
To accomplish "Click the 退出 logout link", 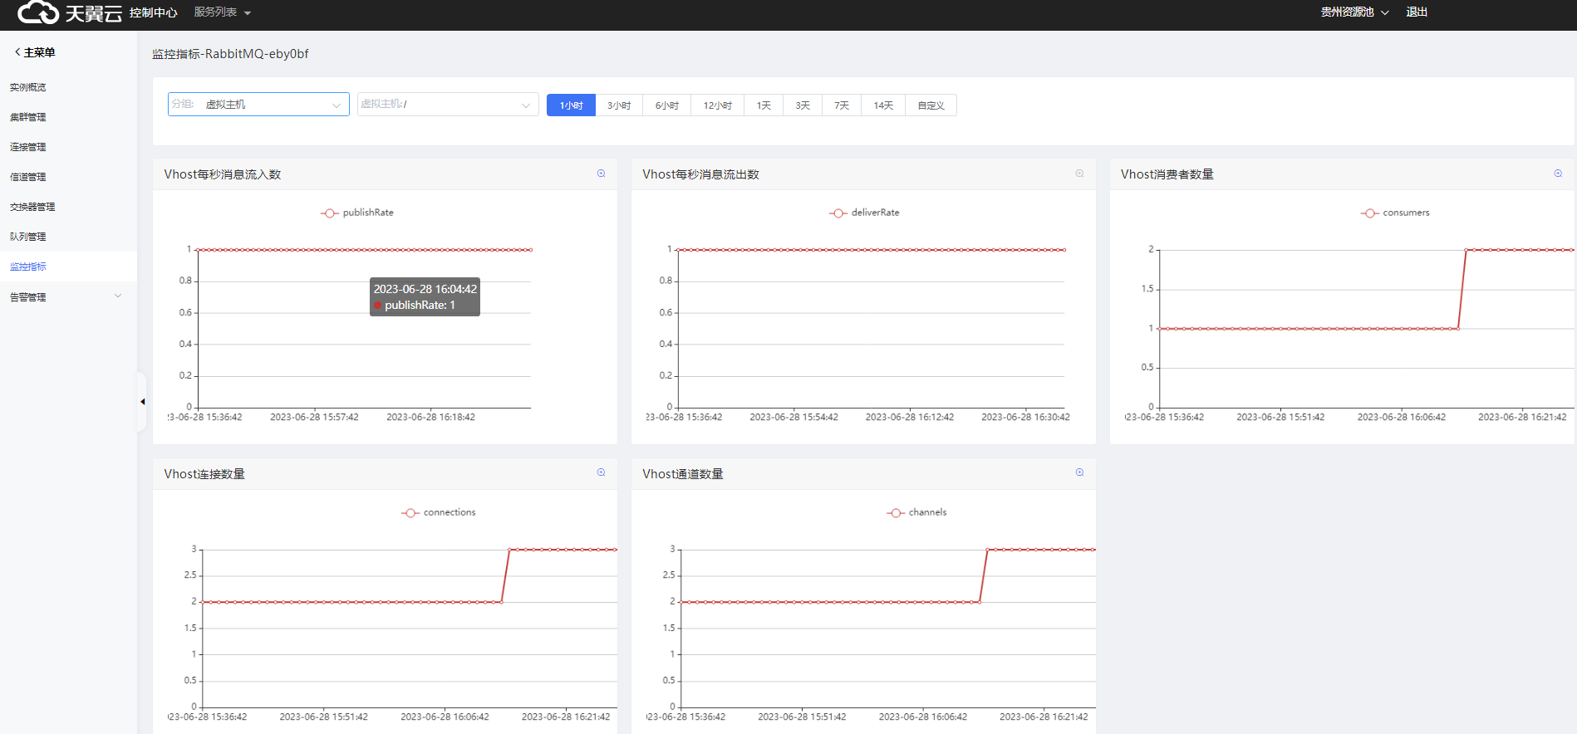I will point(1416,12).
